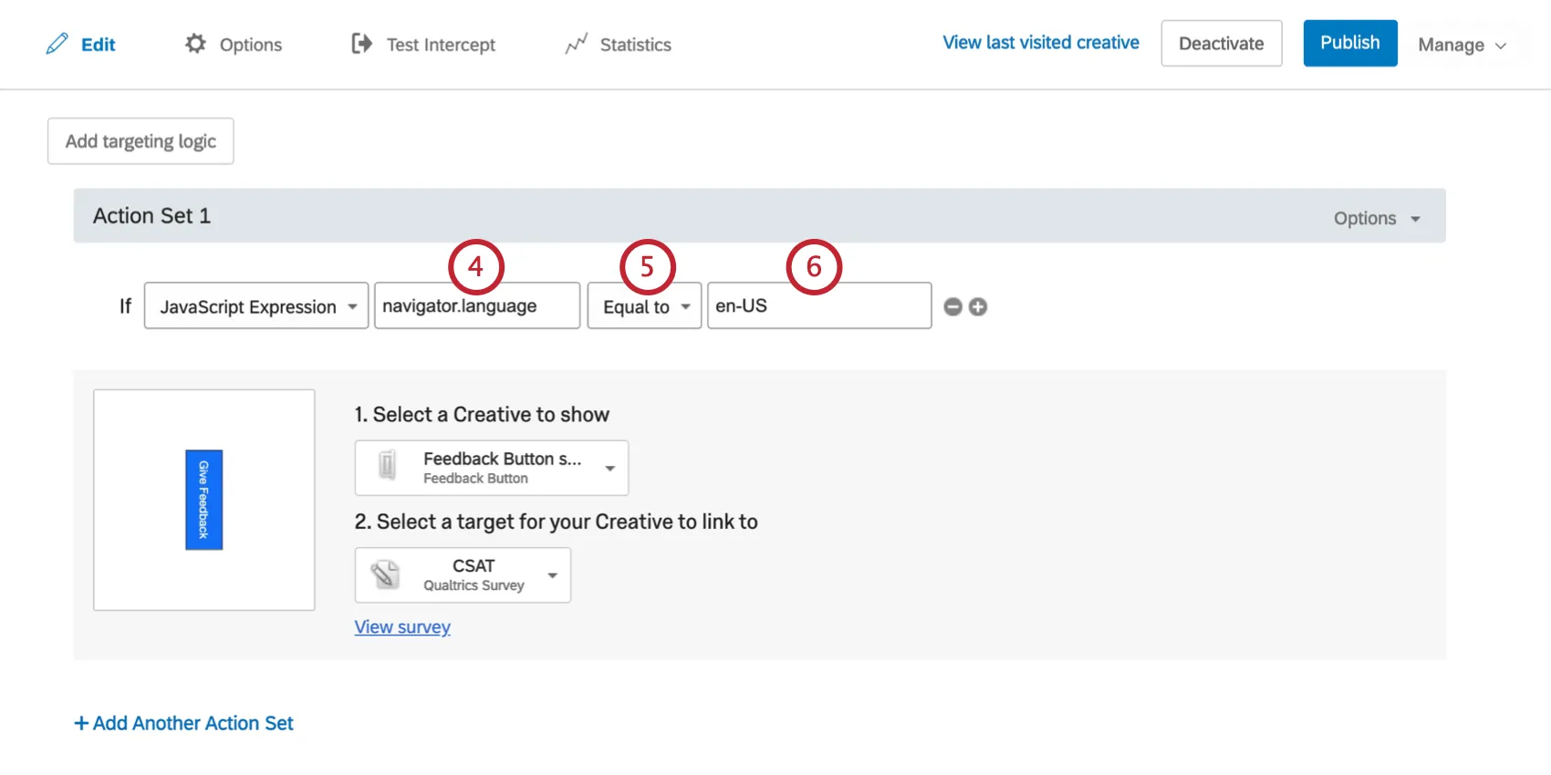Open the Test Intercept tab
1551x775 pixels.
(x=441, y=45)
